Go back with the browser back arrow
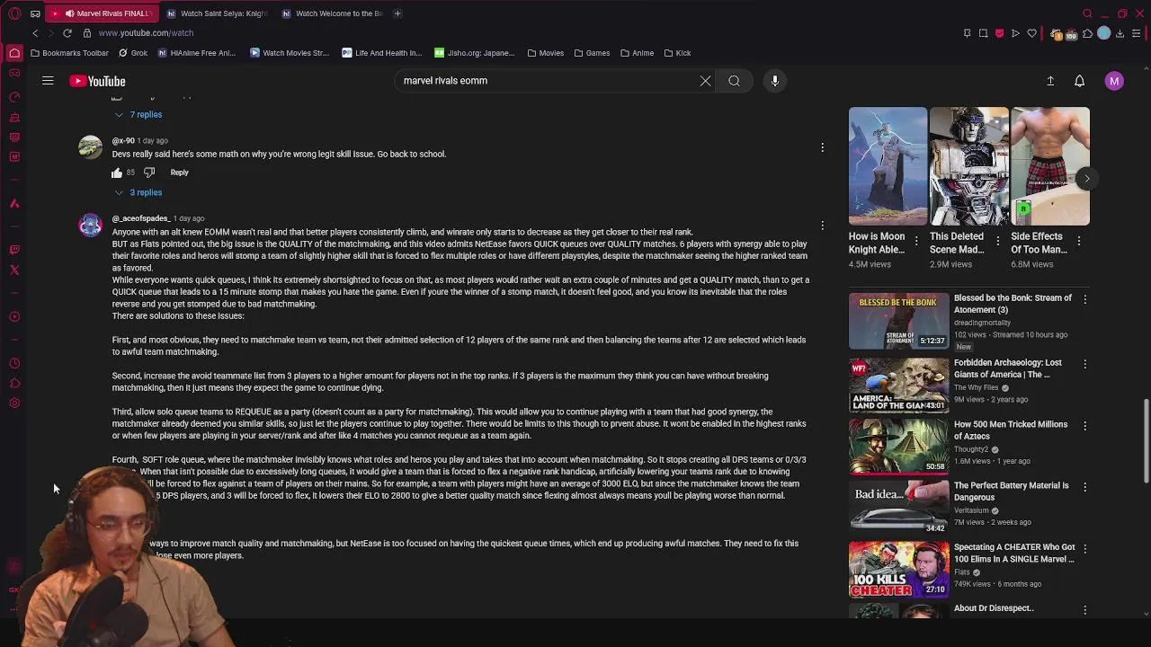This screenshot has width=1151, height=647. (x=35, y=33)
